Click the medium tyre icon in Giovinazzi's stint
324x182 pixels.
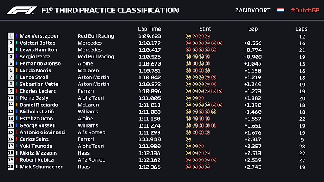point(188,132)
